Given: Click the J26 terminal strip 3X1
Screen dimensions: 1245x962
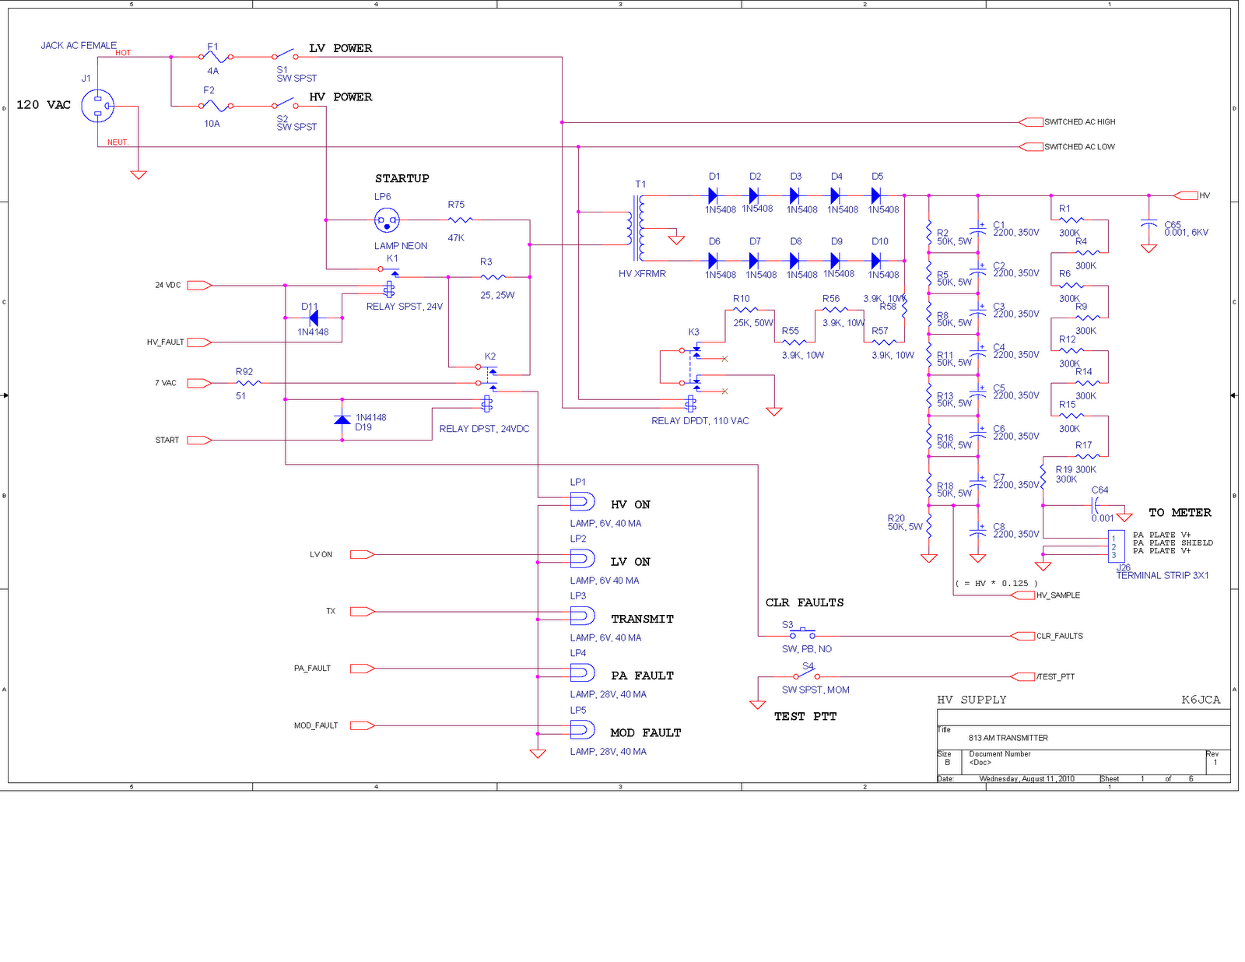Looking at the screenshot, I should [1116, 546].
